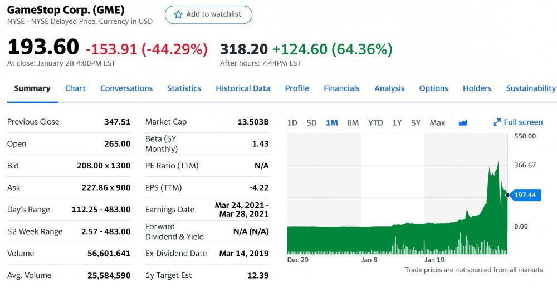Click the Full screen expand arrows icon
Screen dimensions: 557x288
point(497,122)
